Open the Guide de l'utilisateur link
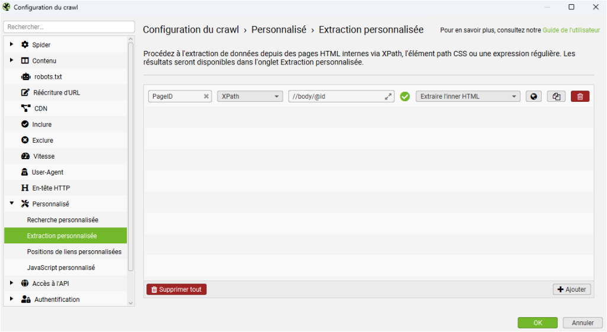Image resolution: width=607 pixels, height=332 pixels. coord(571,30)
